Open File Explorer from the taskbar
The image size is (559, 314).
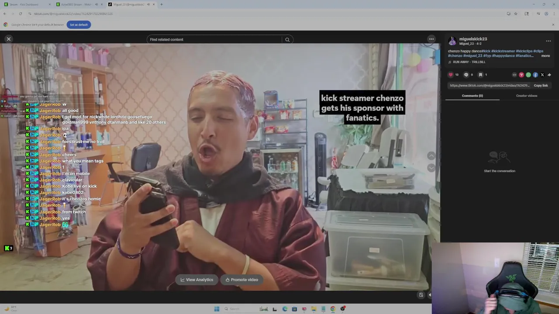click(x=314, y=309)
